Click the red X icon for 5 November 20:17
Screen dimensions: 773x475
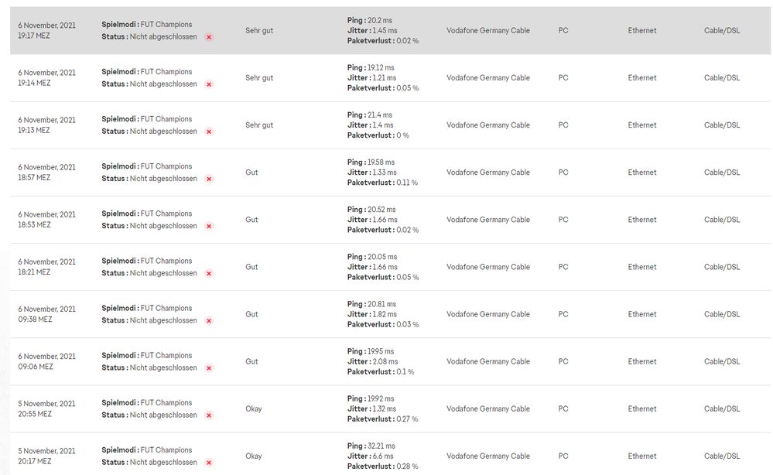tap(209, 463)
